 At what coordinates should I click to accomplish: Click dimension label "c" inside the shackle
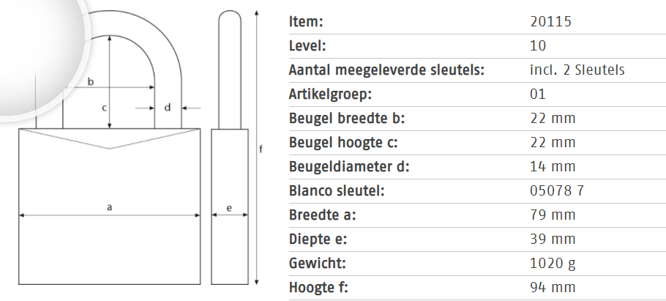click(x=105, y=108)
